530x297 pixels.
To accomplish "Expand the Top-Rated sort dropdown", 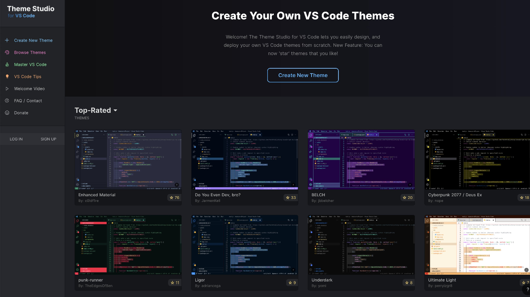I will point(96,110).
